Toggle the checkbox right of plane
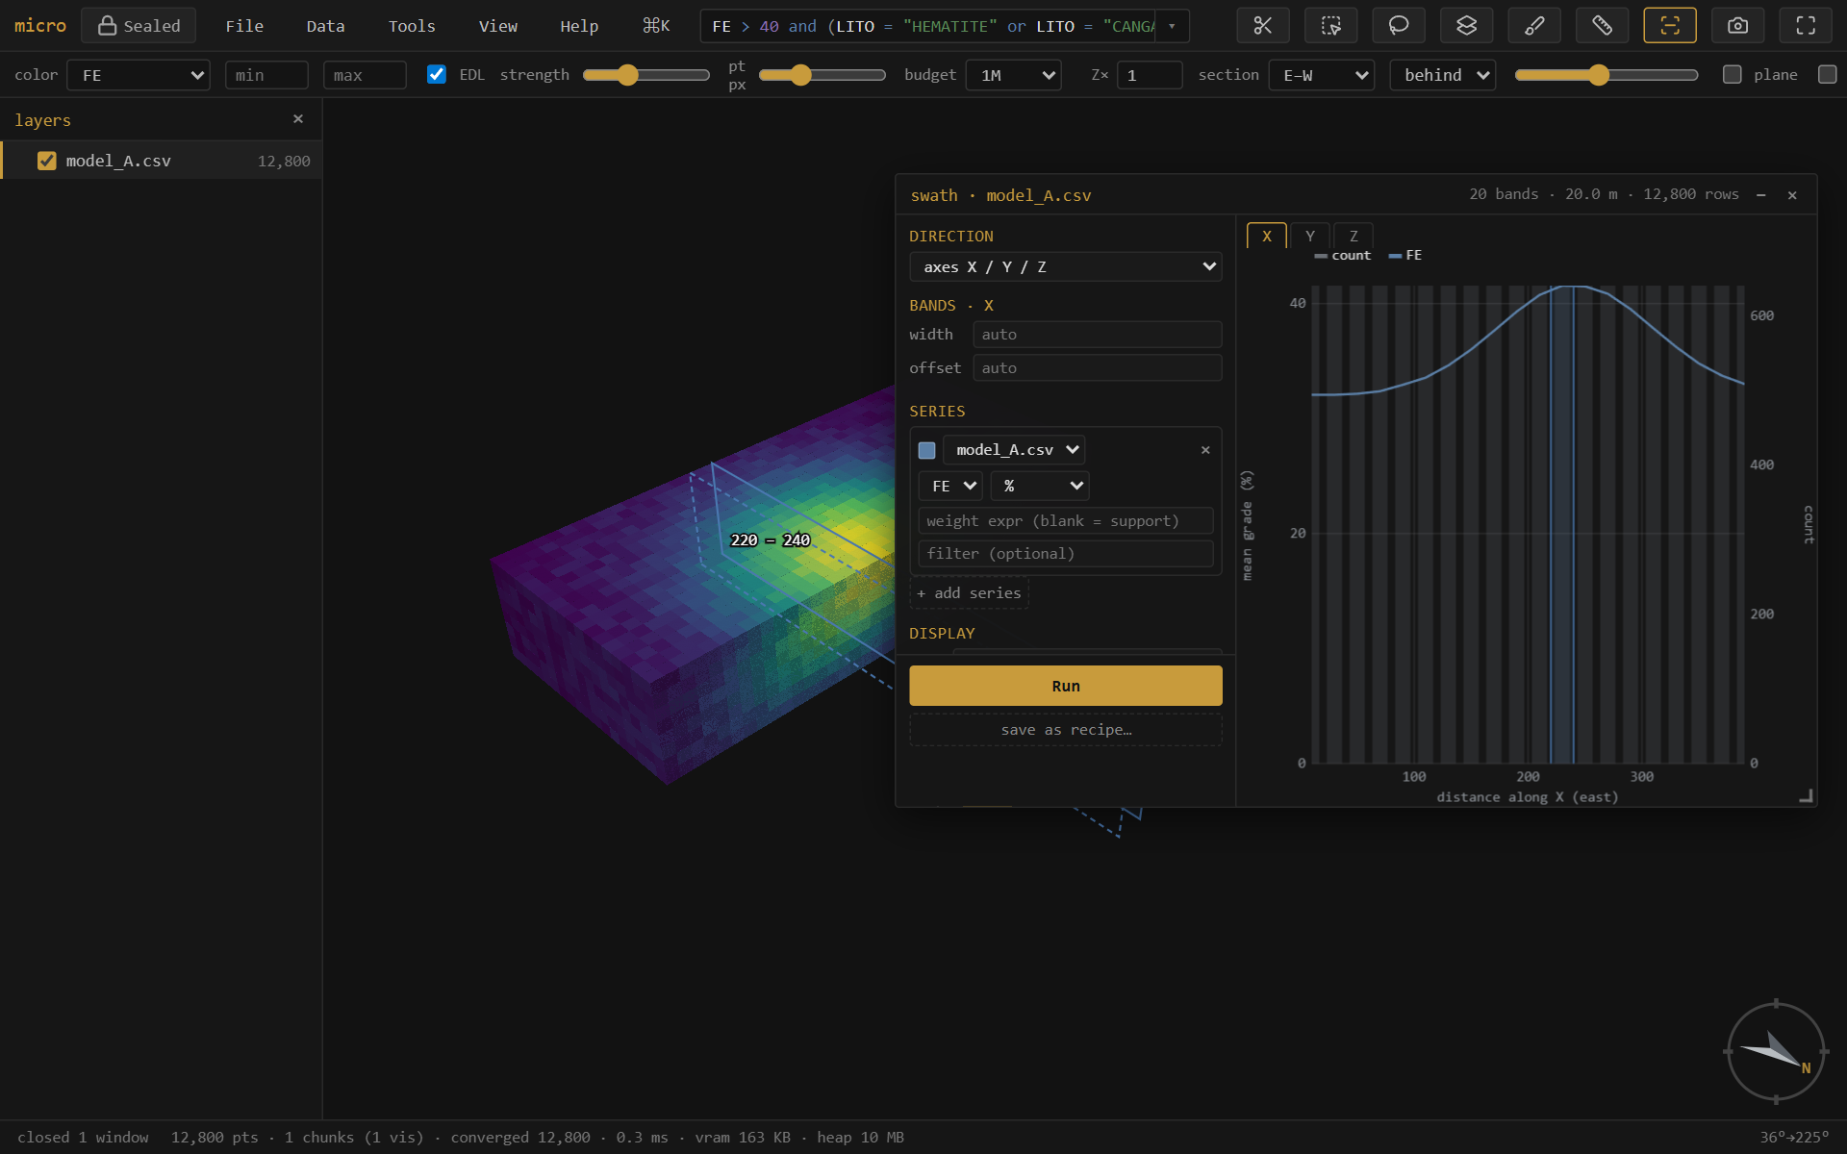1847x1154 pixels. (x=1828, y=74)
